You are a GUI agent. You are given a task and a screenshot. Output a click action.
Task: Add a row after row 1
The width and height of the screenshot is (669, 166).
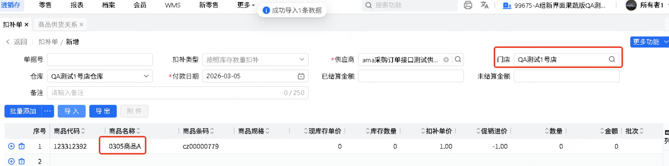click(x=12, y=146)
